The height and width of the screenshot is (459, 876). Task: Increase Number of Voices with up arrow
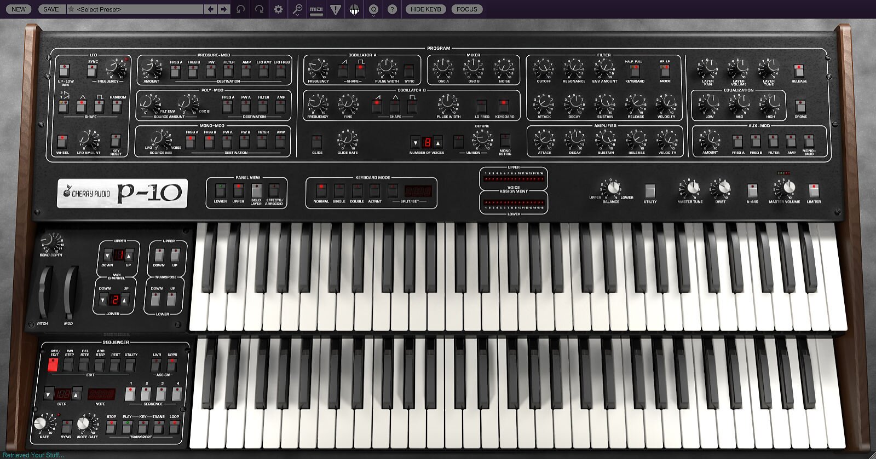coord(437,143)
